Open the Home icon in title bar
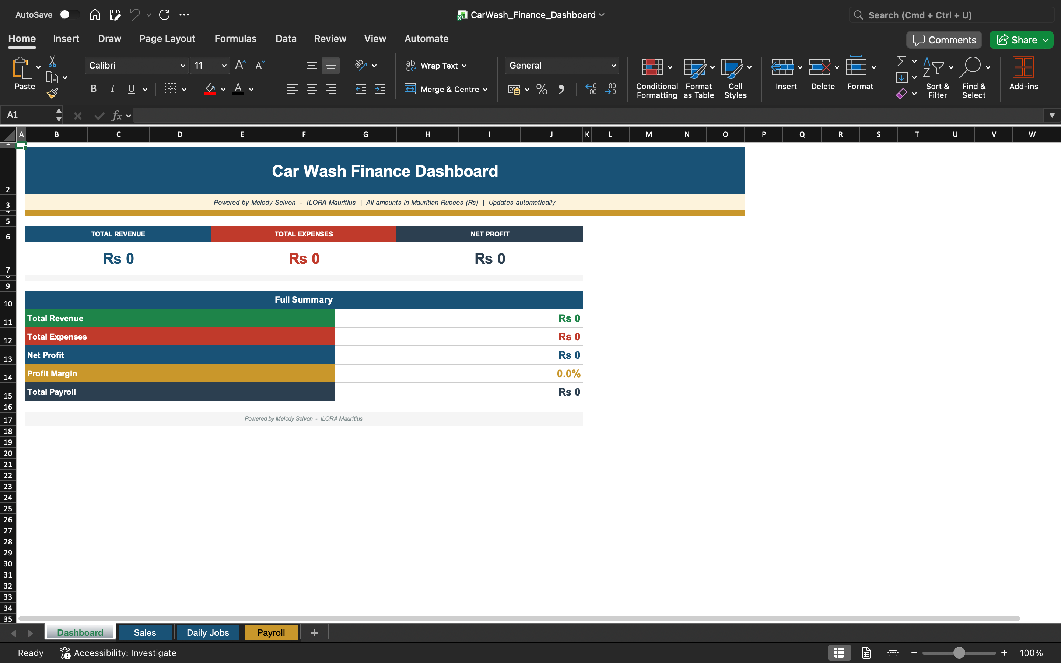 (x=95, y=14)
